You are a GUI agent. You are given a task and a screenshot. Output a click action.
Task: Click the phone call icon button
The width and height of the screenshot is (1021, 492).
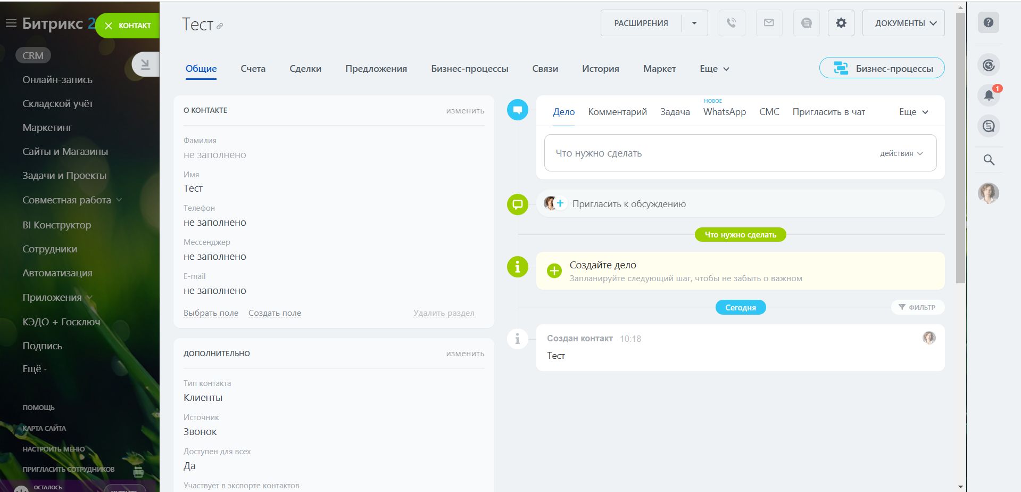(732, 23)
